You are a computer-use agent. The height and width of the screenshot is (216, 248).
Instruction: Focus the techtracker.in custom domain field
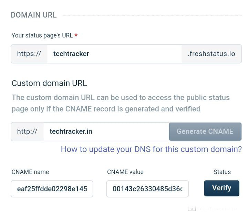point(106,131)
